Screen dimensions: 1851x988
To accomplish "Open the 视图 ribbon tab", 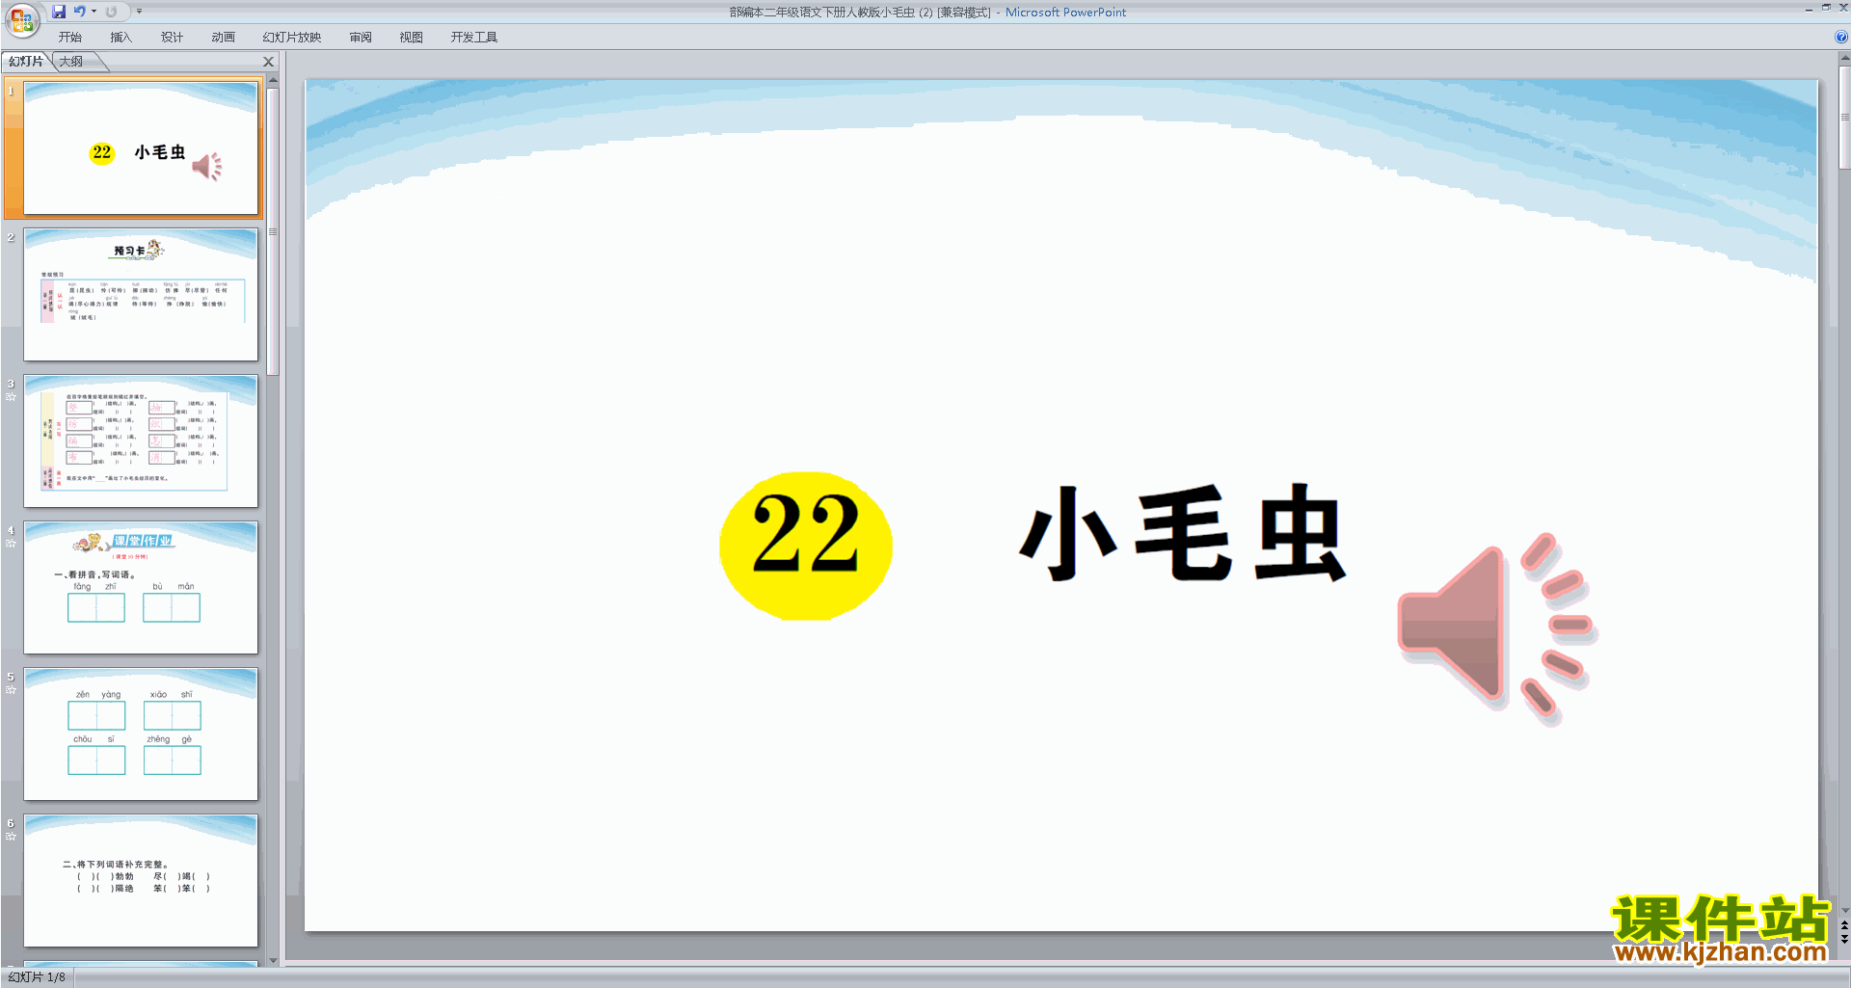I will click(x=411, y=38).
